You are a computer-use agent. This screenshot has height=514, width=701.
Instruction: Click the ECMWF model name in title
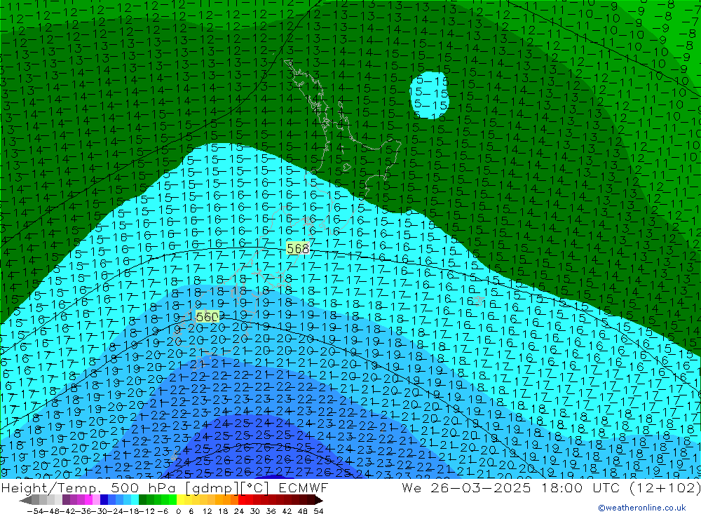[x=303, y=487]
